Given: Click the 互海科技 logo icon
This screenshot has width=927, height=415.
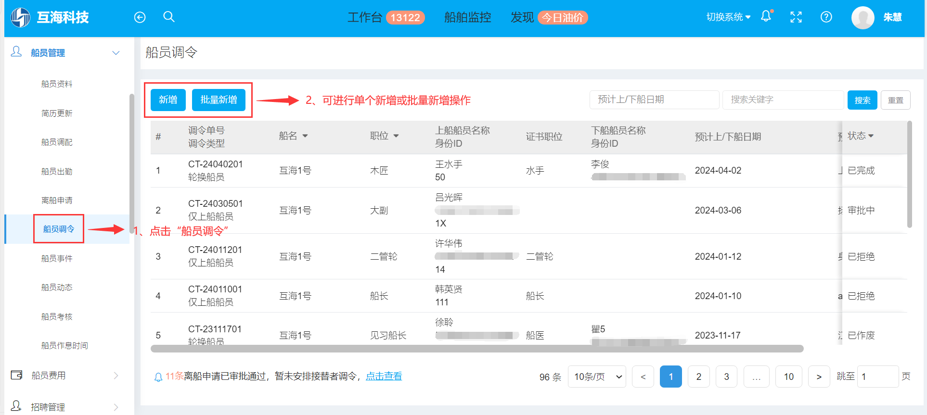Looking at the screenshot, I should 21,17.
